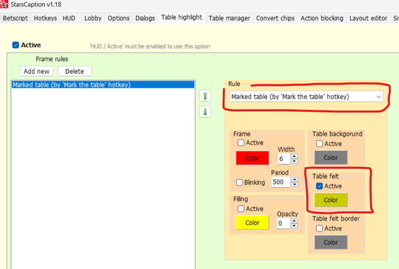Switch to the HUD tab
The width and height of the screenshot is (399, 269).
[x=69, y=18]
